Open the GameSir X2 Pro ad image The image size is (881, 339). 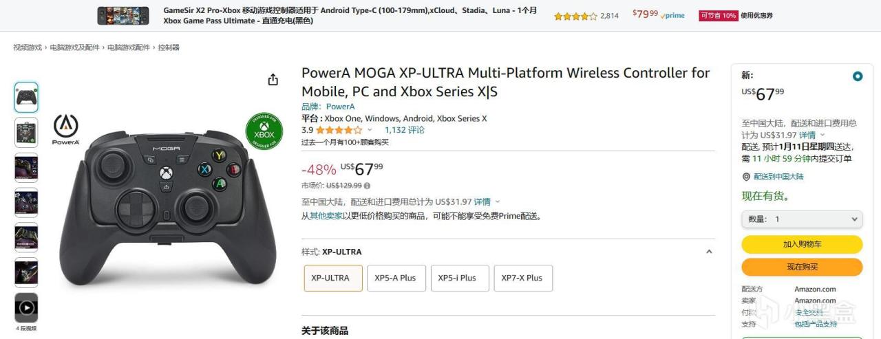click(123, 15)
